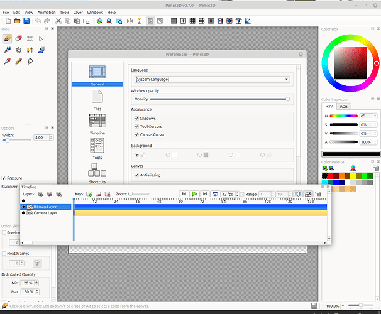Switch to the RGB tab in Color Inspector
Screen dimensions: 381x314
[x=345, y=107]
